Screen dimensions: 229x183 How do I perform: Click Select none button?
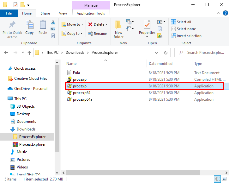tap(183, 29)
